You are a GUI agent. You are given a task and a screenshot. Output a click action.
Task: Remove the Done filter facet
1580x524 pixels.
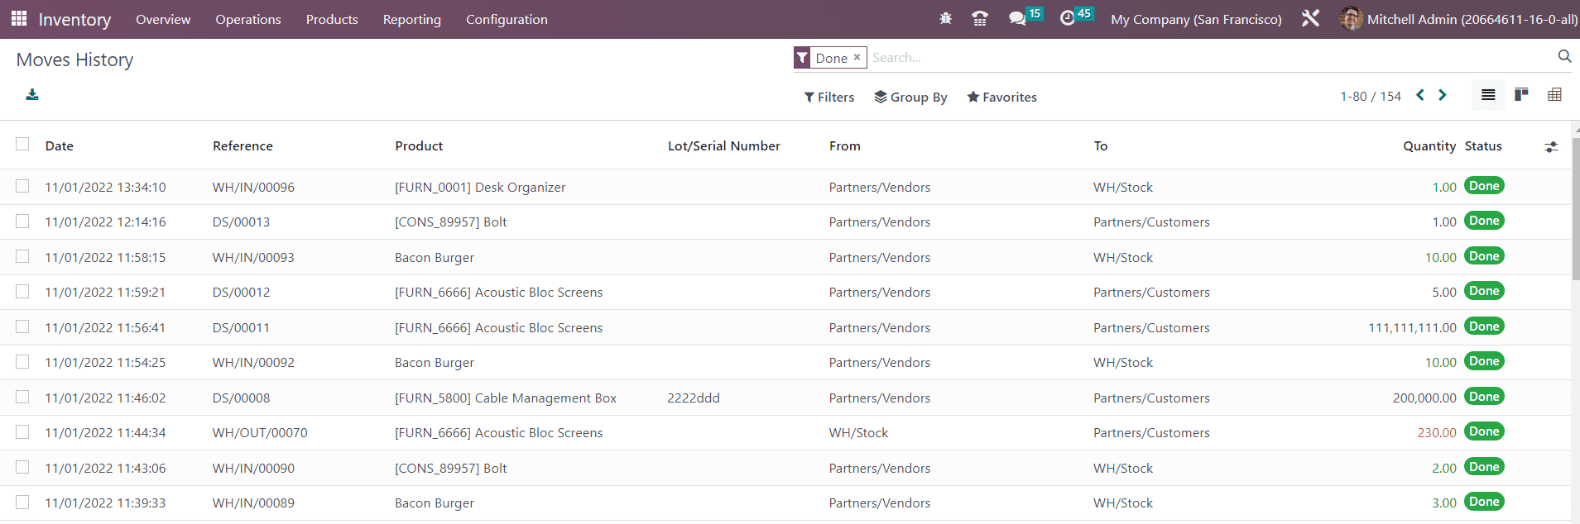[857, 57]
